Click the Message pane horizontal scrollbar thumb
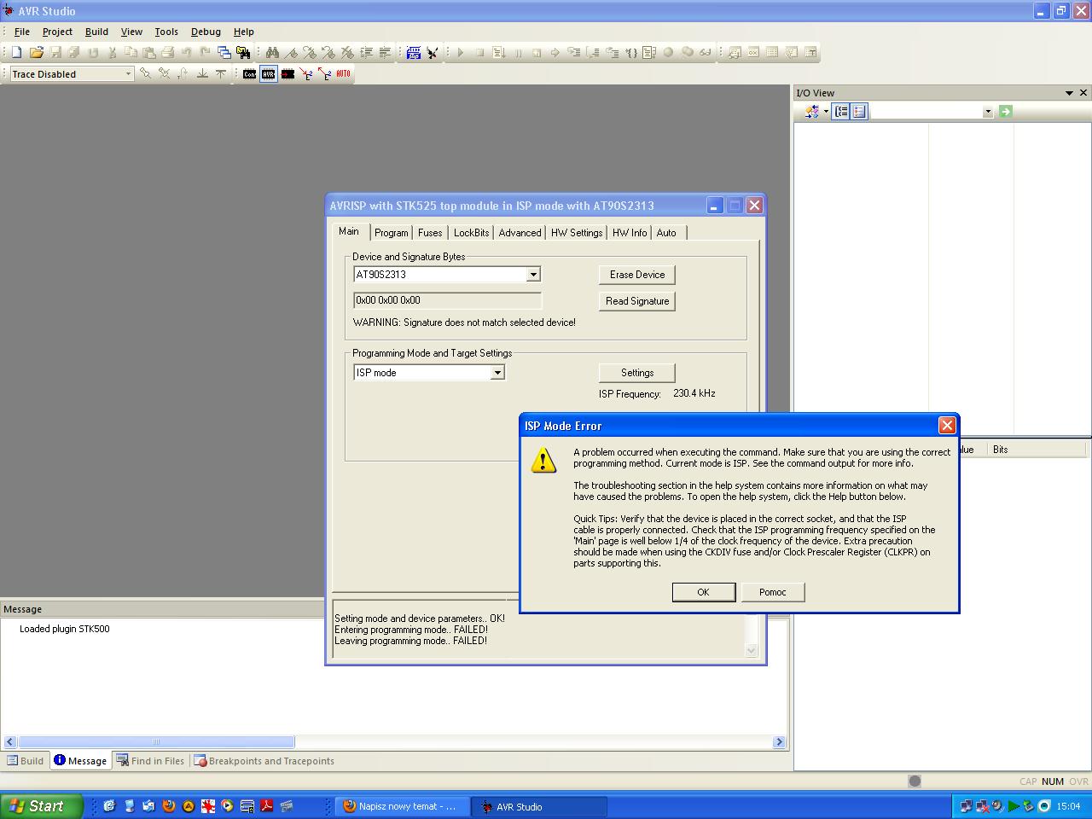Viewport: 1092px width, 819px height. (x=156, y=742)
